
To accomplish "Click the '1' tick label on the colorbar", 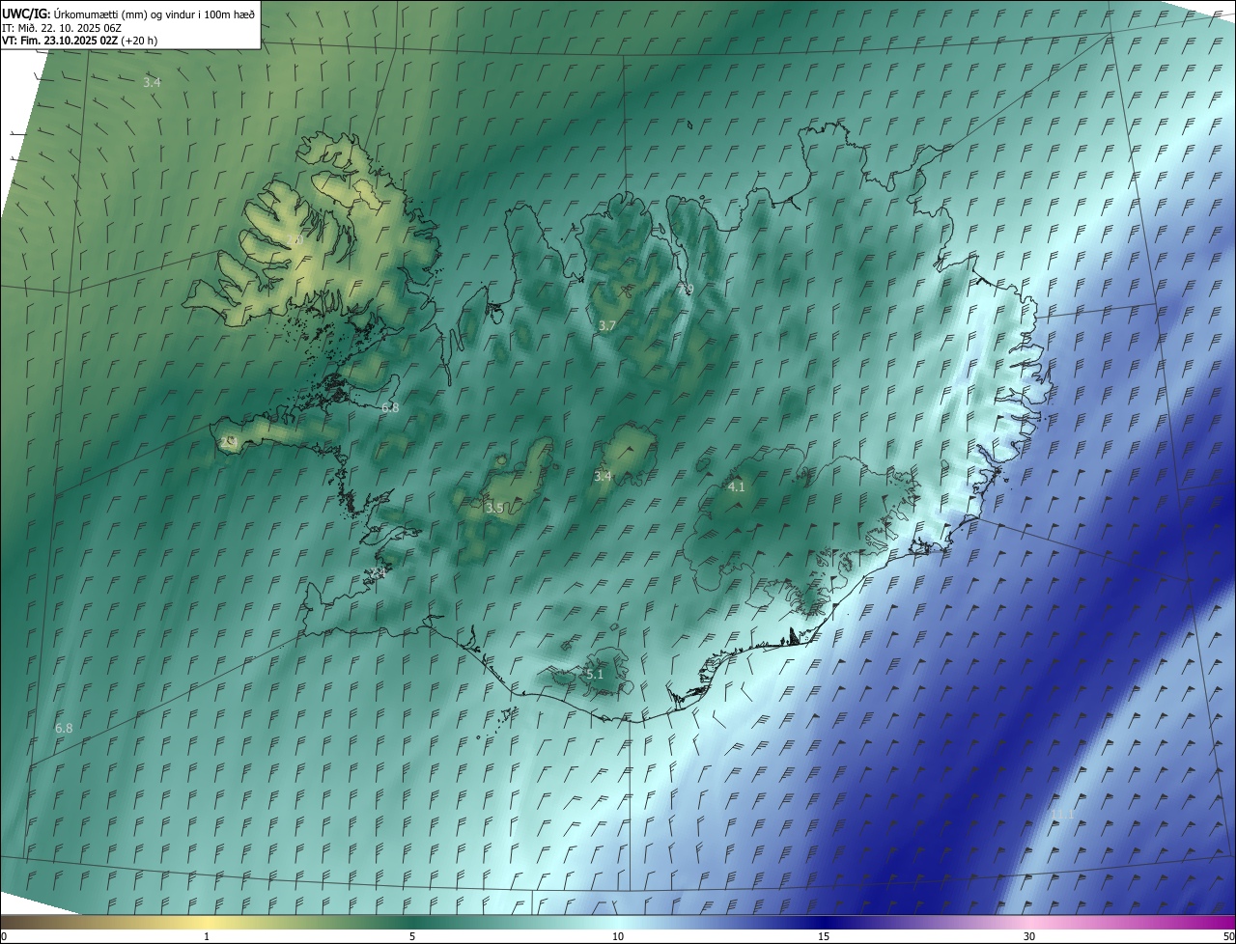I will point(207,936).
